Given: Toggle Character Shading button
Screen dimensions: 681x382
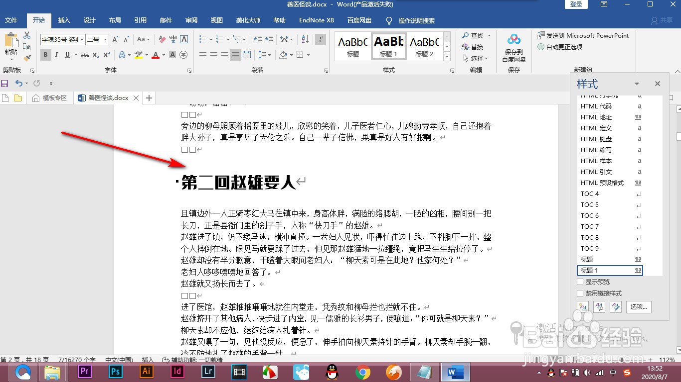Looking at the screenshot, I should tap(173, 55).
